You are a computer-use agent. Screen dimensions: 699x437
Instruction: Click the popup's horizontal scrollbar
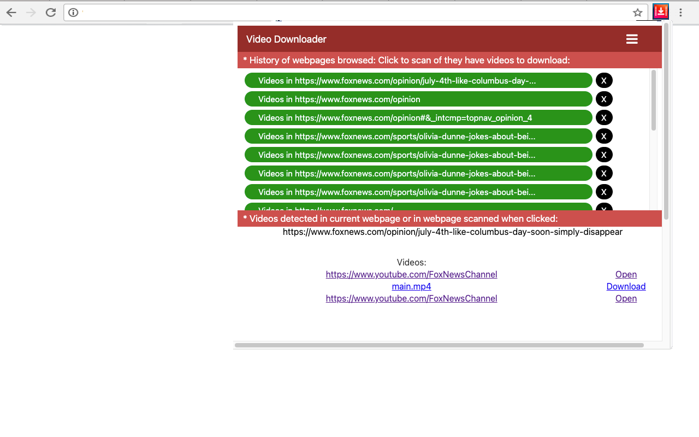tap(439, 345)
